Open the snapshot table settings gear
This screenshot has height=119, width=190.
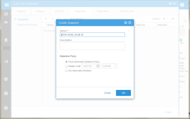pyautogui.click(x=173, y=19)
